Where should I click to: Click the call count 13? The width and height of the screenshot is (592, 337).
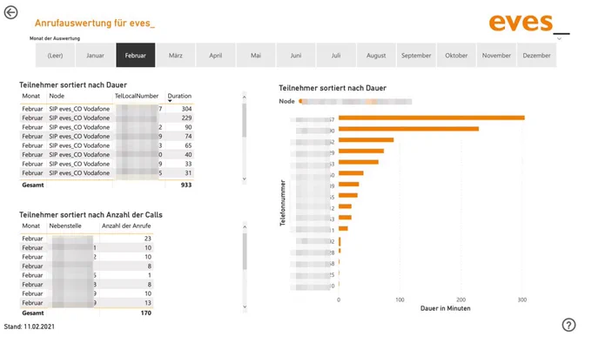148,303
